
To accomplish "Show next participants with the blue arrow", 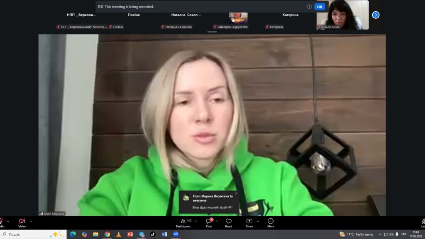I will point(376,15).
